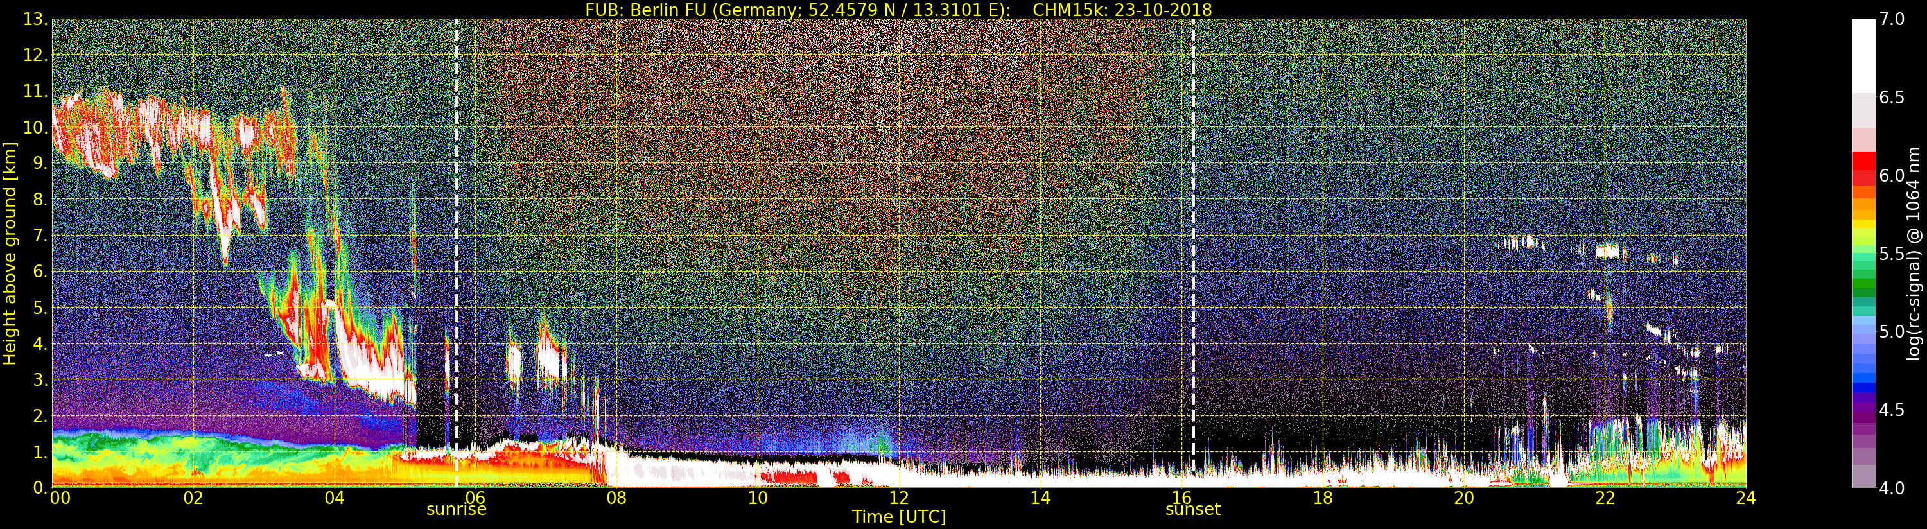Pick the white band atop the colorbar
The image size is (1927, 529).
1863,56
